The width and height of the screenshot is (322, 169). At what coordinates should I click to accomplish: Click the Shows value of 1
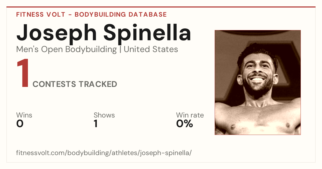point(96,124)
